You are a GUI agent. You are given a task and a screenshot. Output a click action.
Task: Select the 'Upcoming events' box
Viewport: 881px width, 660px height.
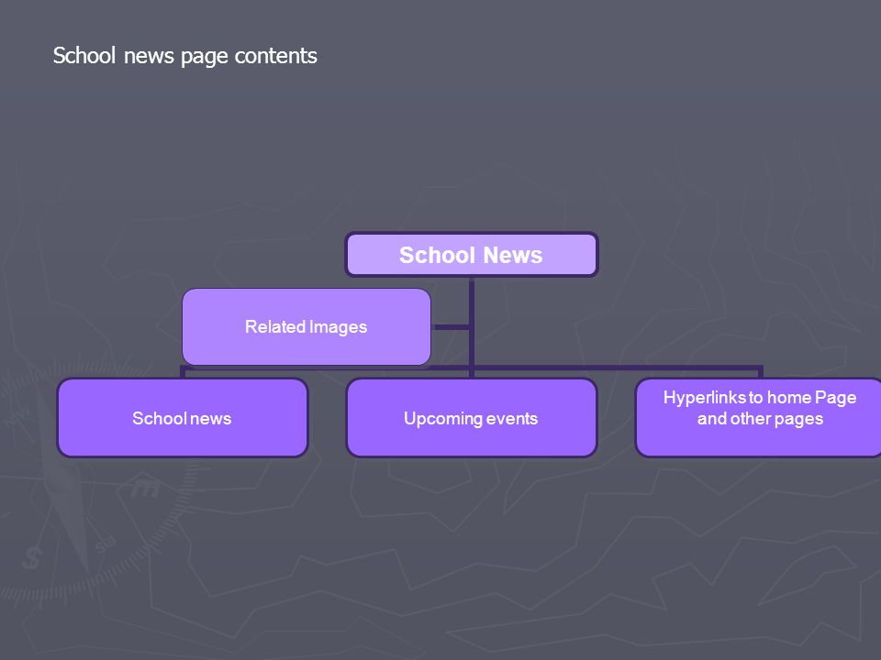[472, 418]
